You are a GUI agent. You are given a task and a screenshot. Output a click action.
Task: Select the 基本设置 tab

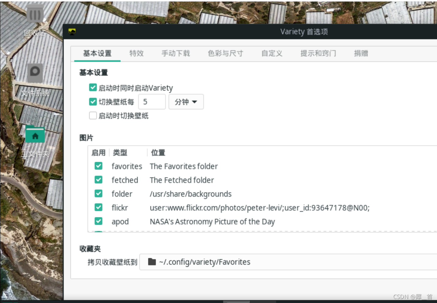[x=97, y=53]
